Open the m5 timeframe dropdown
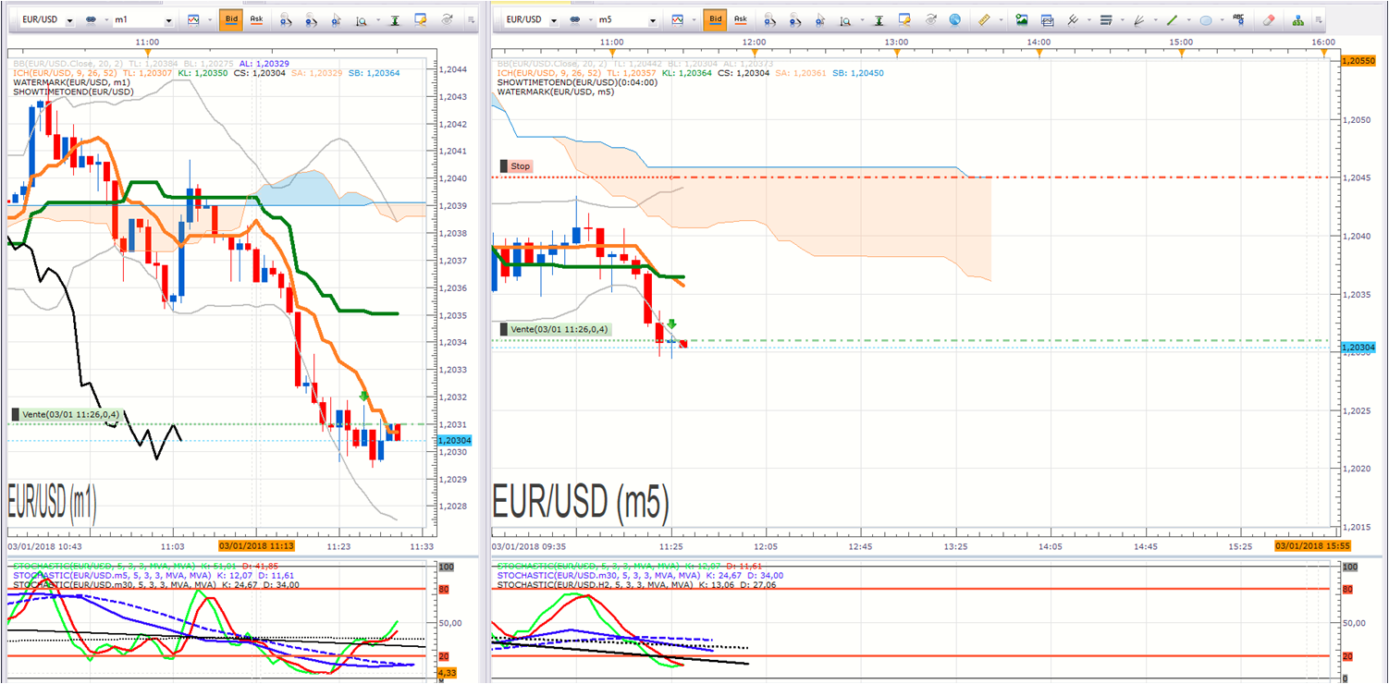Screen dimensions: 1389x684 pos(652,20)
